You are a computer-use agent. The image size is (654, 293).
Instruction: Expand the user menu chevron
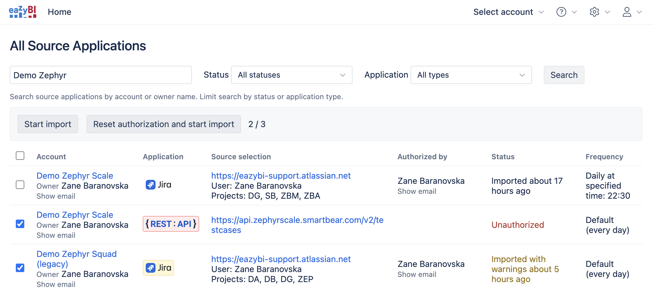pyautogui.click(x=639, y=12)
